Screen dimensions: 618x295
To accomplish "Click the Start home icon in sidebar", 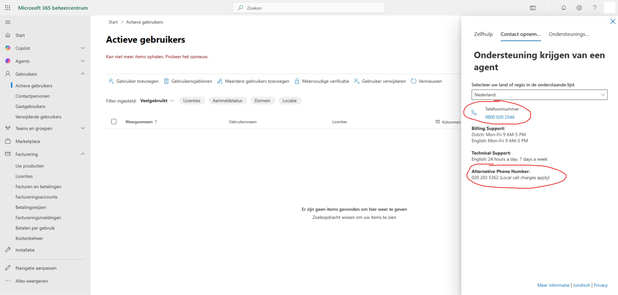I will tap(8, 35).
